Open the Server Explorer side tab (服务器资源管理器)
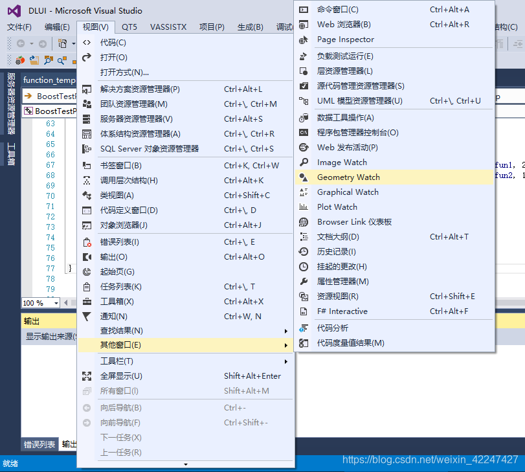Screen dimensions: 525x472 click(11, 104)
